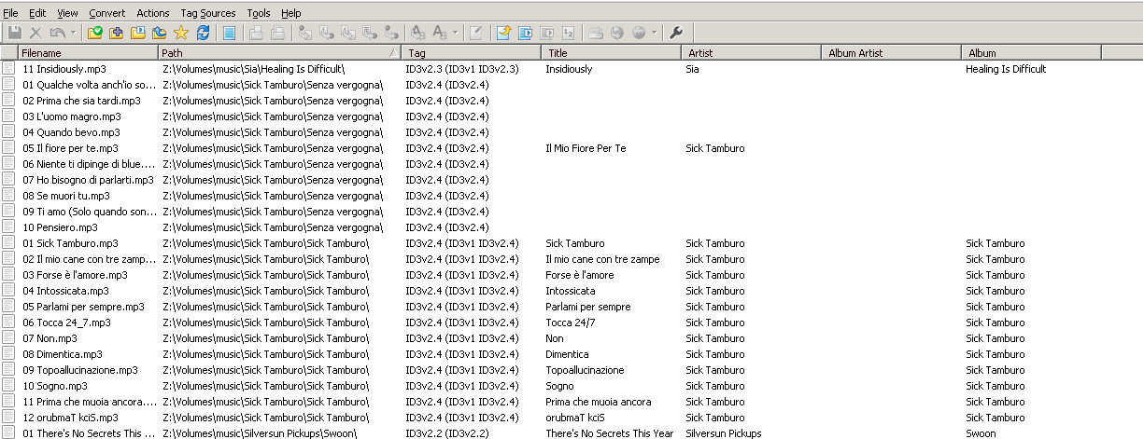The image size is (1144, 439).
Task: Click the Remove tag X icon
Action: tap(35, 33)
